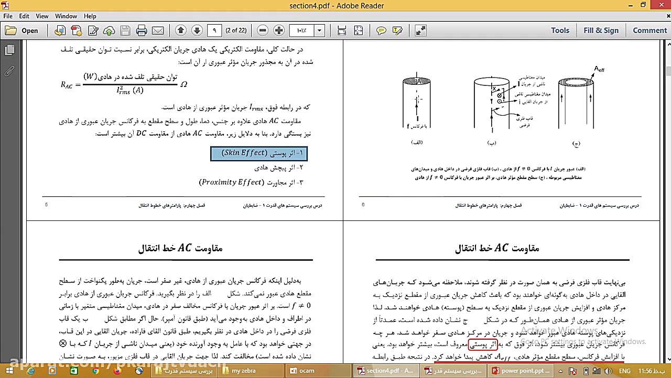This screenshot has height=378, width=671.
Task: Zoom in with the plus button
Action: click(279, 30)
